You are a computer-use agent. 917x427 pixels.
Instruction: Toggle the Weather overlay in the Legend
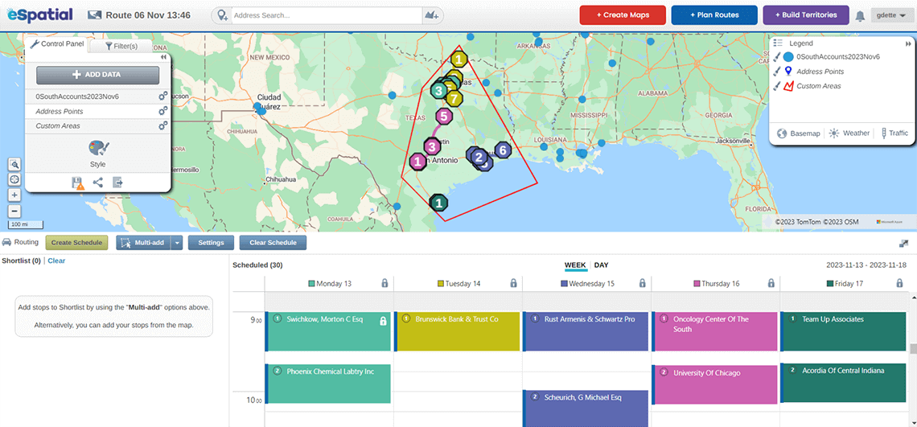click(x=849, y=133)
